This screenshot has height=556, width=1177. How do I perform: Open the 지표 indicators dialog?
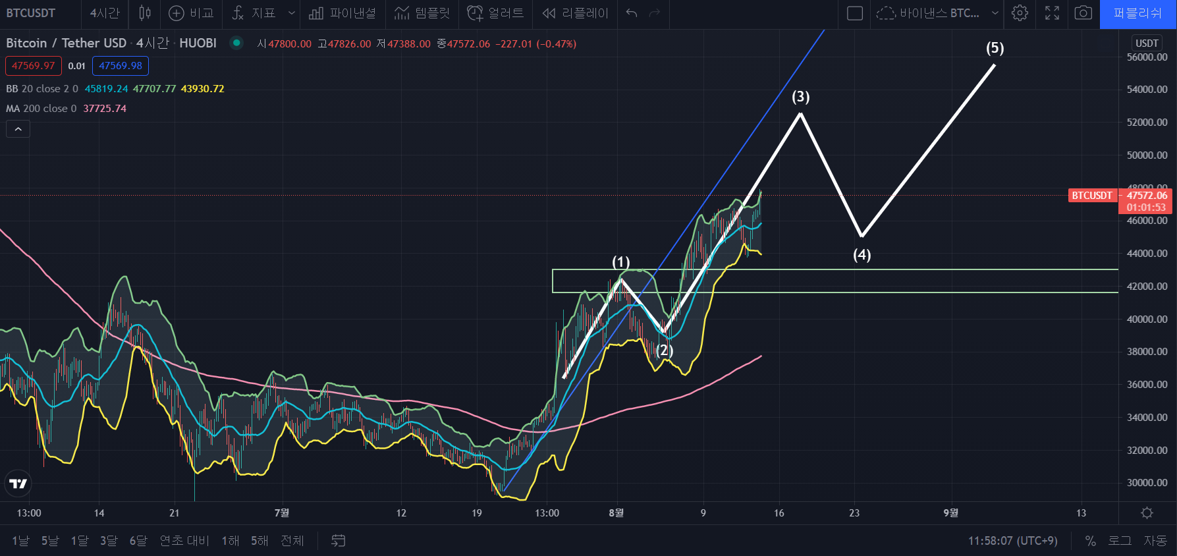click(254, 13)
